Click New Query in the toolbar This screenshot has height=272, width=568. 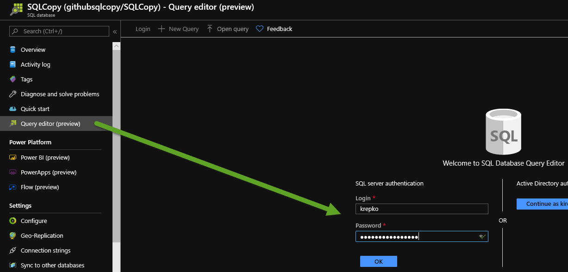pos(179,29)
